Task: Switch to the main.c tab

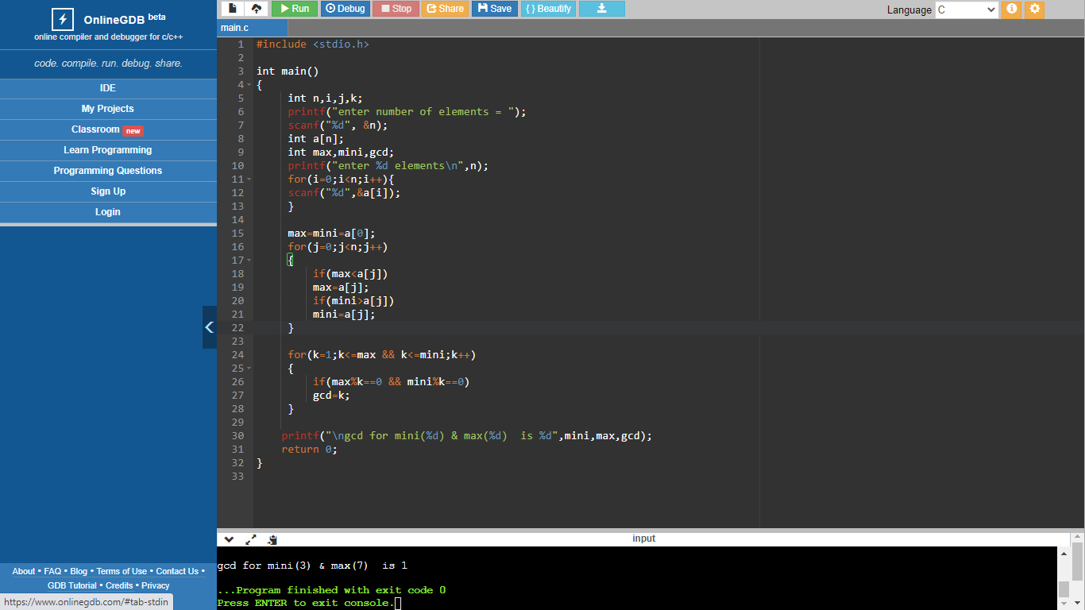Action: pos(234,26)
